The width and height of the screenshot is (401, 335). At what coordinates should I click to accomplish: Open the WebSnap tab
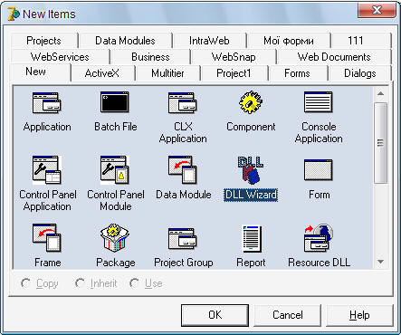[x=234, y=57]
